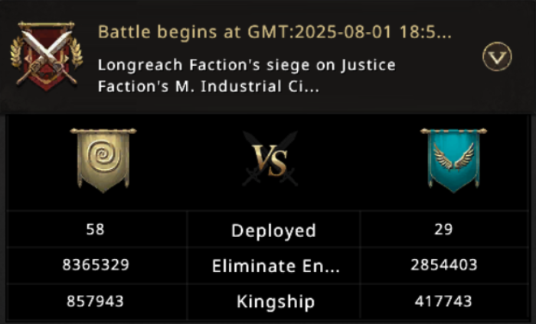
Task: Click the wings symbol on teal banner
Action: (x=453, y=157)
